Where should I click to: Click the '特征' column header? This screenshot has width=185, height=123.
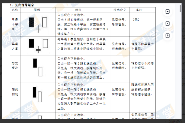82,10
